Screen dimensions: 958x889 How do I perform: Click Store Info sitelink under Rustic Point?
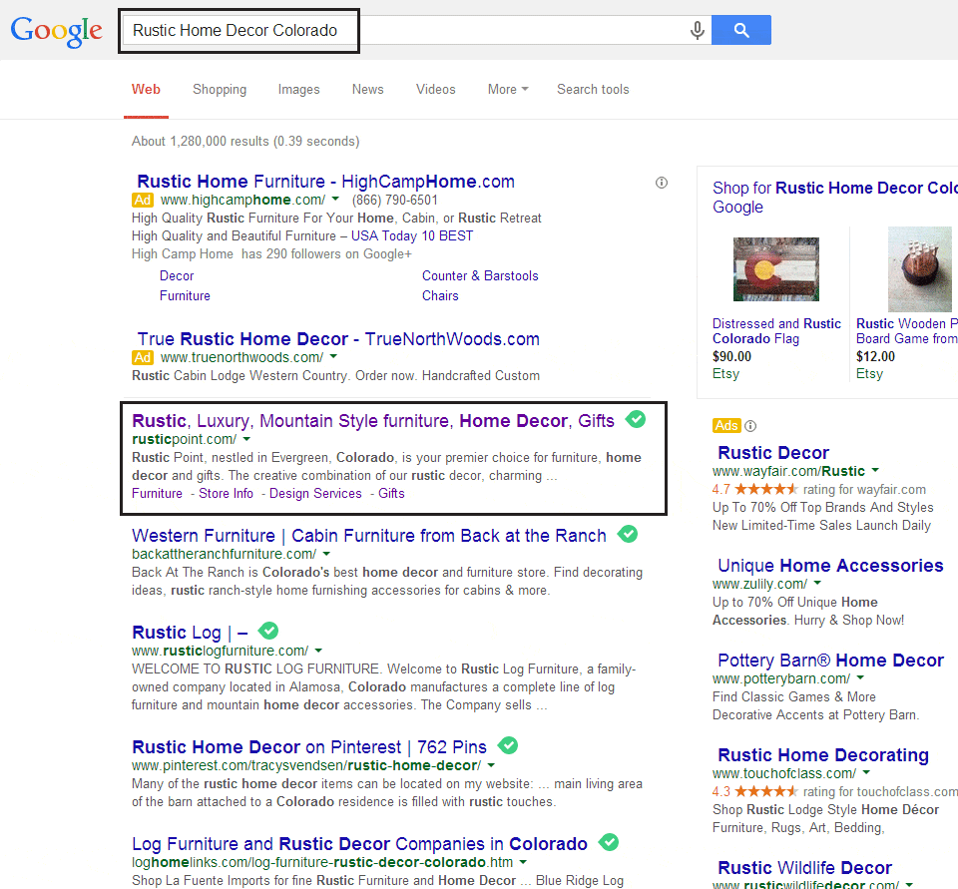point(227,494)
